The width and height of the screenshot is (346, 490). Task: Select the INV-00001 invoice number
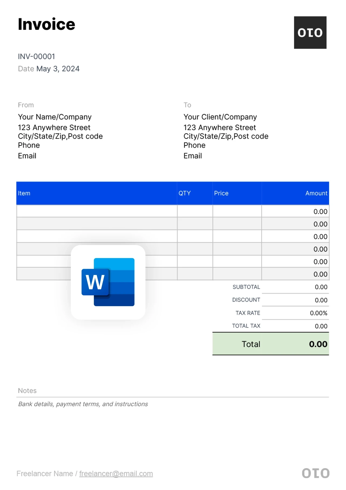(36, 57)
